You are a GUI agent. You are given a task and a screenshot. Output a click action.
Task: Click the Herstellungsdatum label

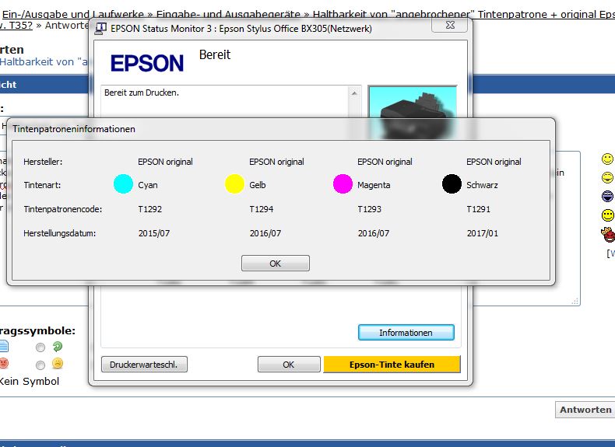(60, 233)
